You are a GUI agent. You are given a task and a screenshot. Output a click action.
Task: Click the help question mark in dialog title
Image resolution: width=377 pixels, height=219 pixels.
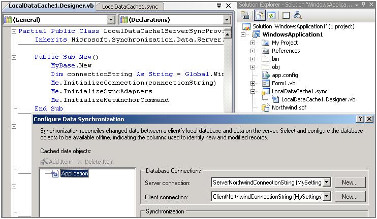360,119
